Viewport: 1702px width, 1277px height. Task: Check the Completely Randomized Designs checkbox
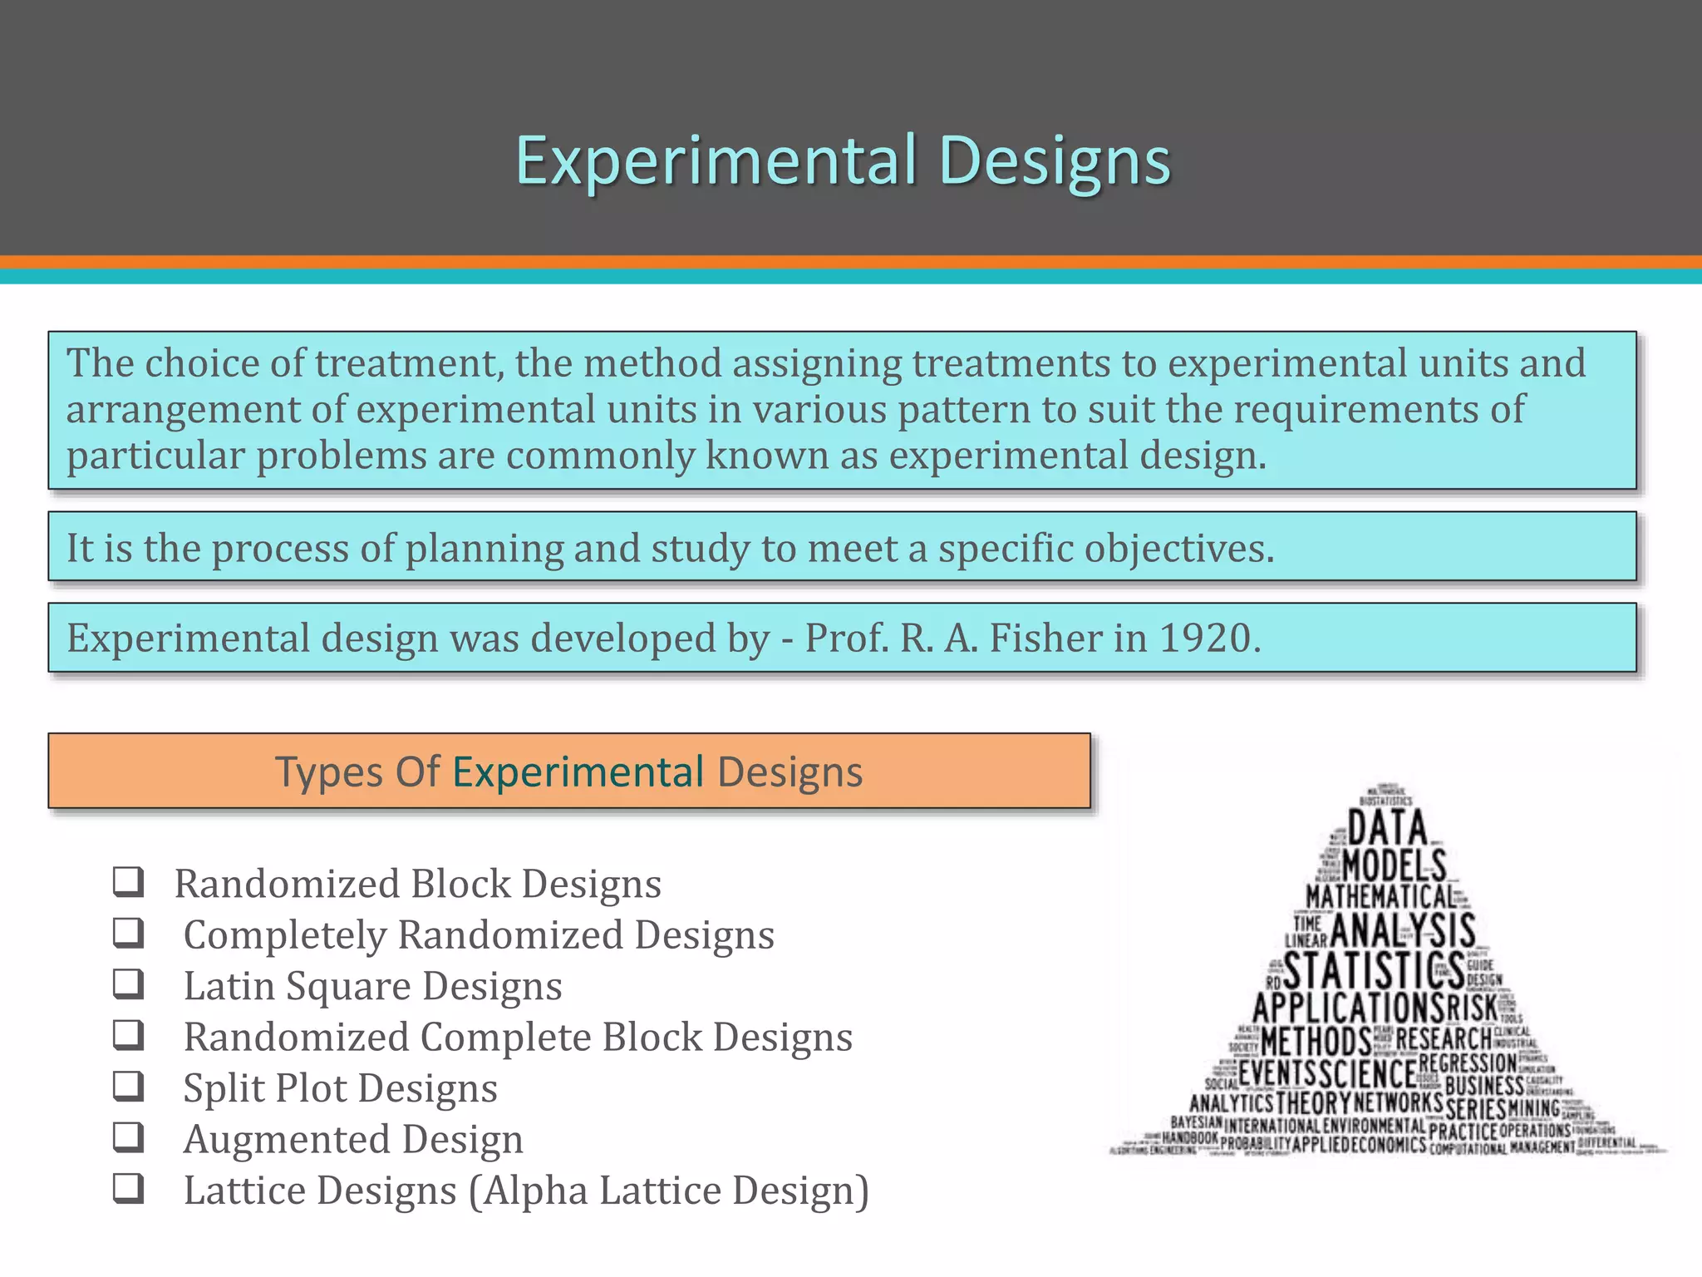click(129, 933)
